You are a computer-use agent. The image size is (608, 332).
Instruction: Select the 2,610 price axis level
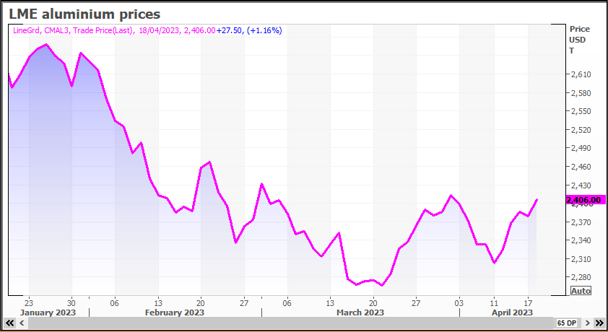coord(581,74)
